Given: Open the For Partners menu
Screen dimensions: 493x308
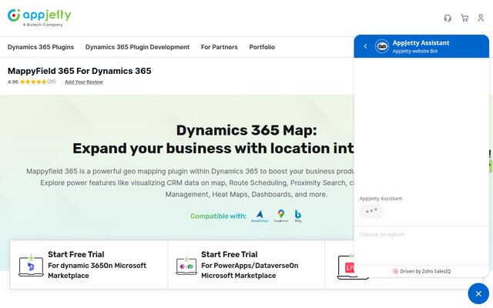Looking at the screenshot, I should (220, 47).
